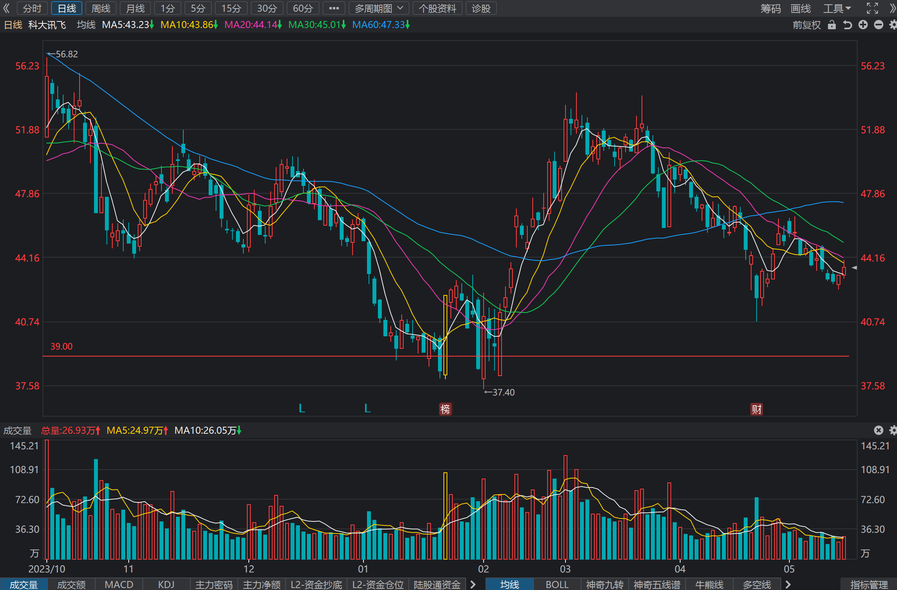Click the 均线 indicator name in header

[x=86, y=25]
